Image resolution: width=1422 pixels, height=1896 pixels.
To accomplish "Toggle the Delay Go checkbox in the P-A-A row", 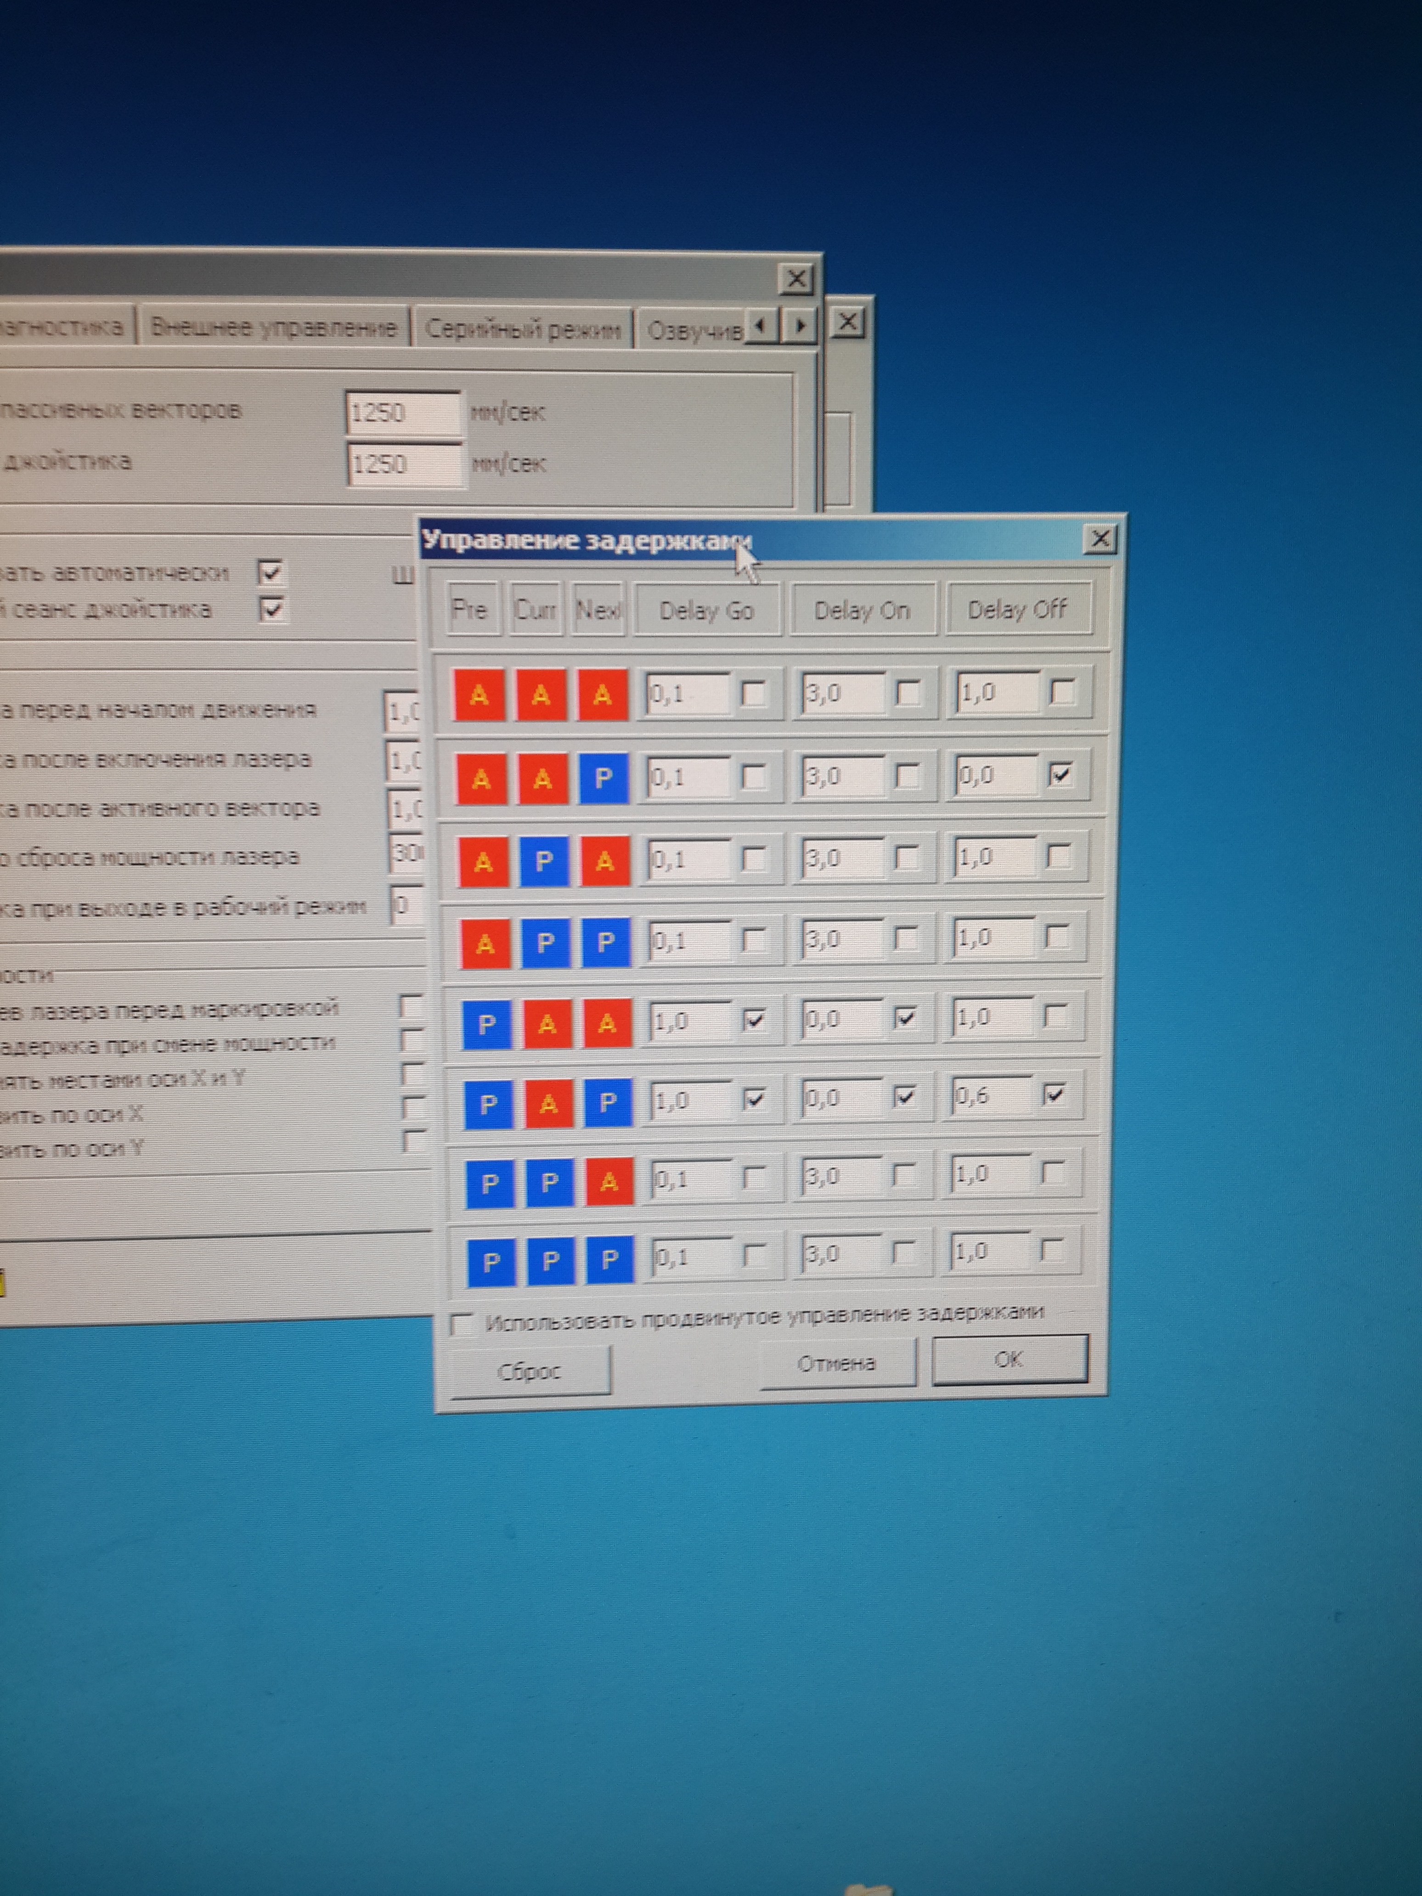I will tap(754, 1019).
